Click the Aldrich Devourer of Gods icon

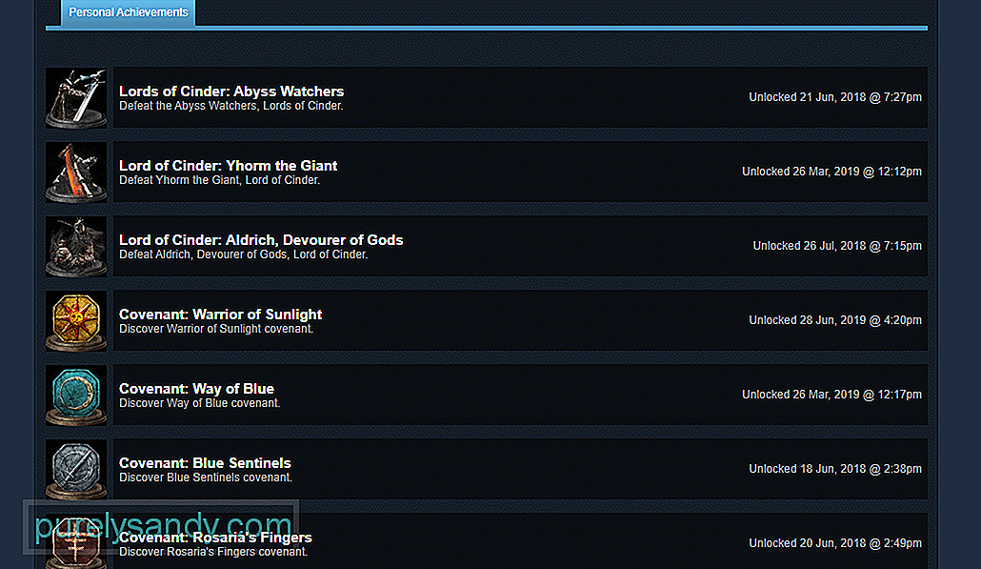click(76, 246)
